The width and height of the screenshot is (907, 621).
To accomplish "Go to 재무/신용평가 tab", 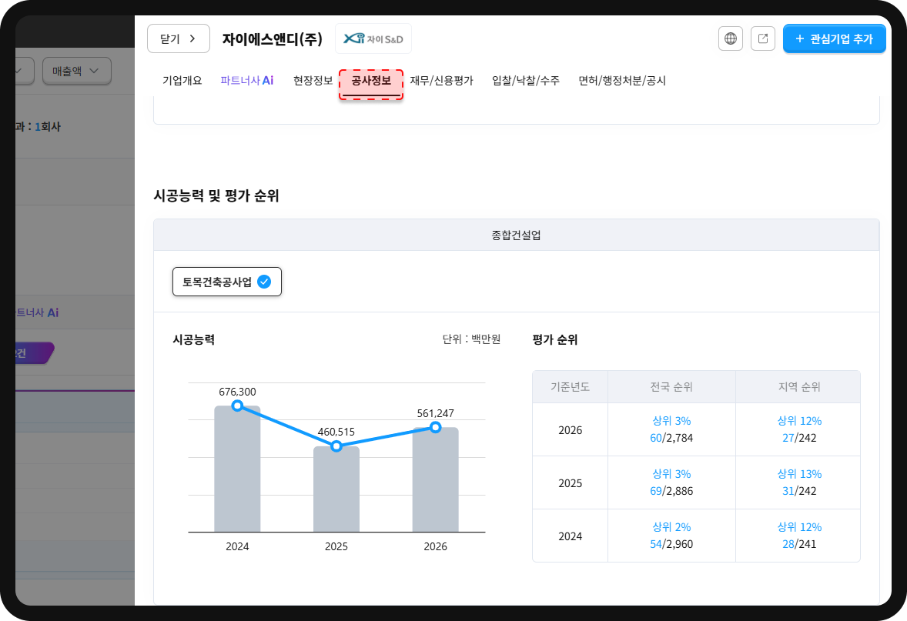I will click(x=441, y=80).
